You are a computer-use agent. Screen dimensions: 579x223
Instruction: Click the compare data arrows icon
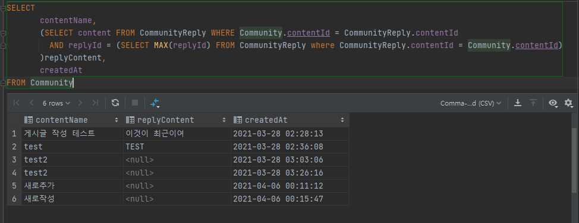[155, 103]
